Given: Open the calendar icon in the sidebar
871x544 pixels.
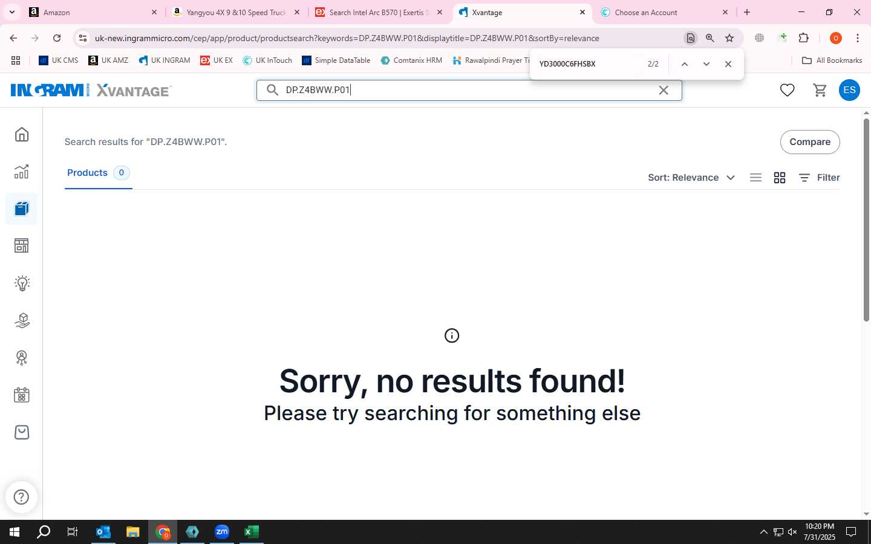Looking at the screenshot, I should pyautogui.click(x=22, y=395).
